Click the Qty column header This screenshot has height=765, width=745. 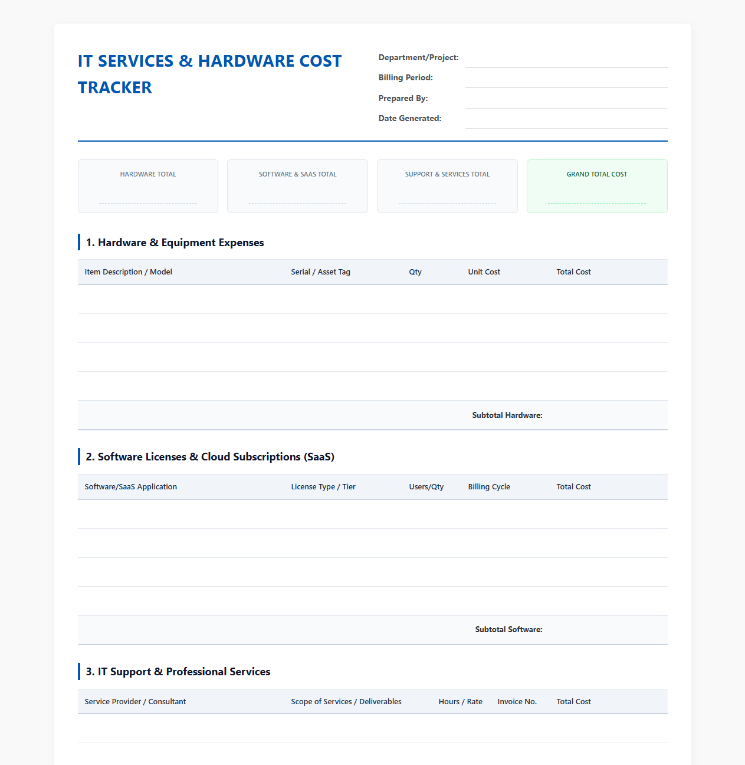pyautogui.click(x=415, y=272)
